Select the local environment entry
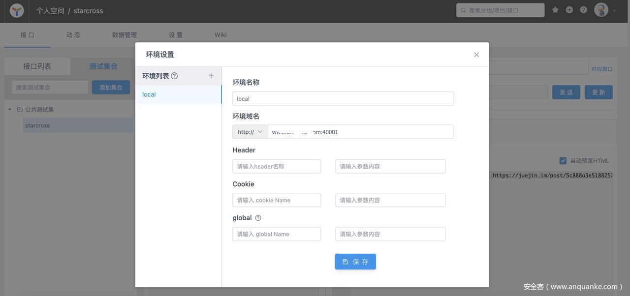The height and width of the screenshot is (296, 630). [x=178, y=94]
